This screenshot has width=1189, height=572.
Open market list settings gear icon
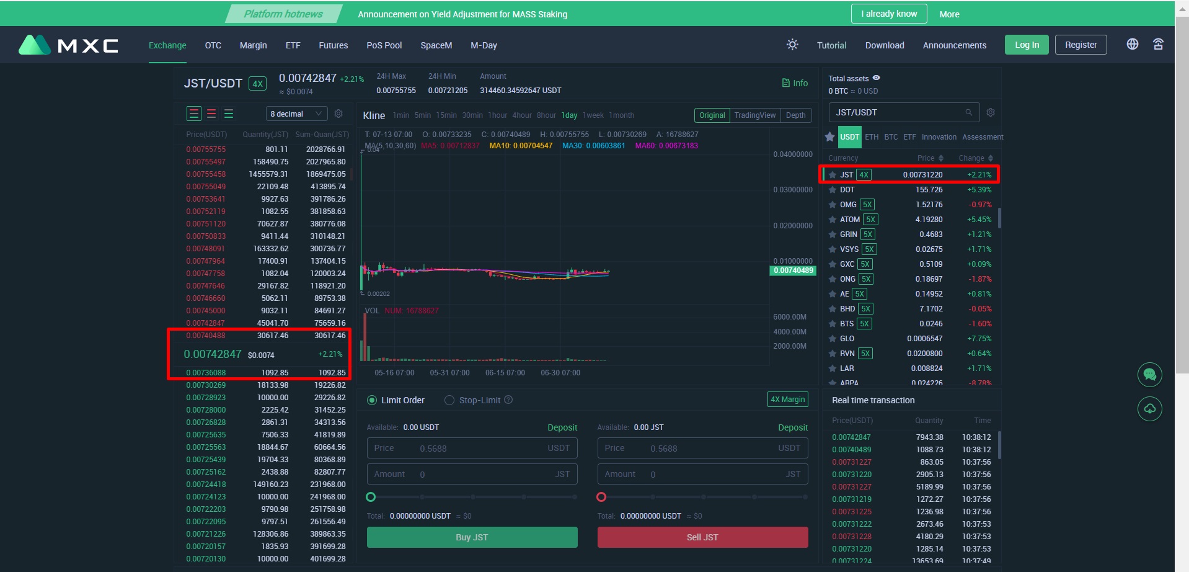[x=991, y=112]
